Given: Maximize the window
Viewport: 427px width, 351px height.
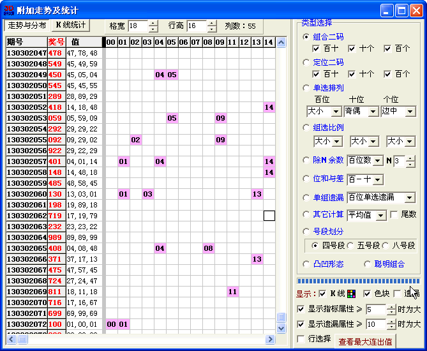Looking at the screenshot, I should [x=402, y=10].
